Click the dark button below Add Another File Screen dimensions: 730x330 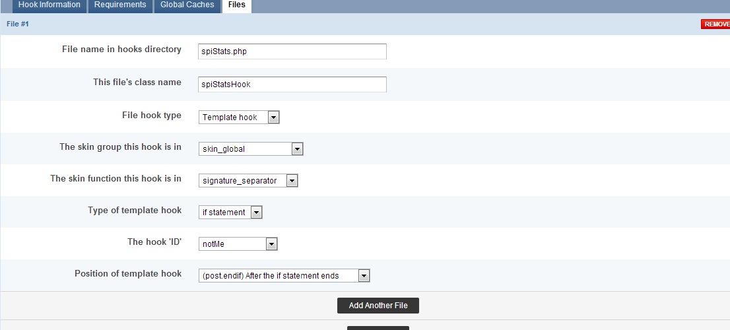378,327
